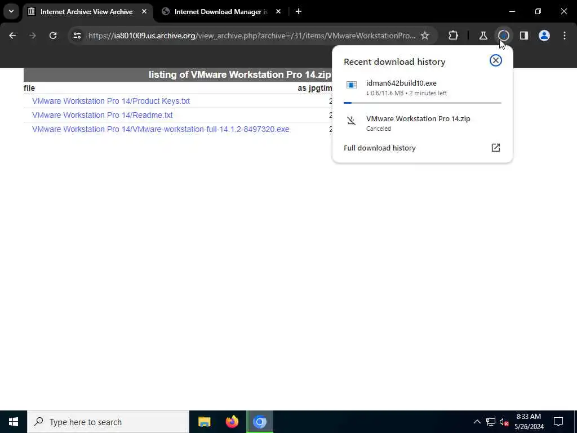This screenshot has height=433, width=577.
Task: Click the forward navigation arrow
Action: [32, 36]
